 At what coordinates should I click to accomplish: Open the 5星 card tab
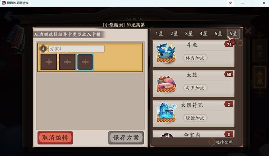[x=218, y=34]
